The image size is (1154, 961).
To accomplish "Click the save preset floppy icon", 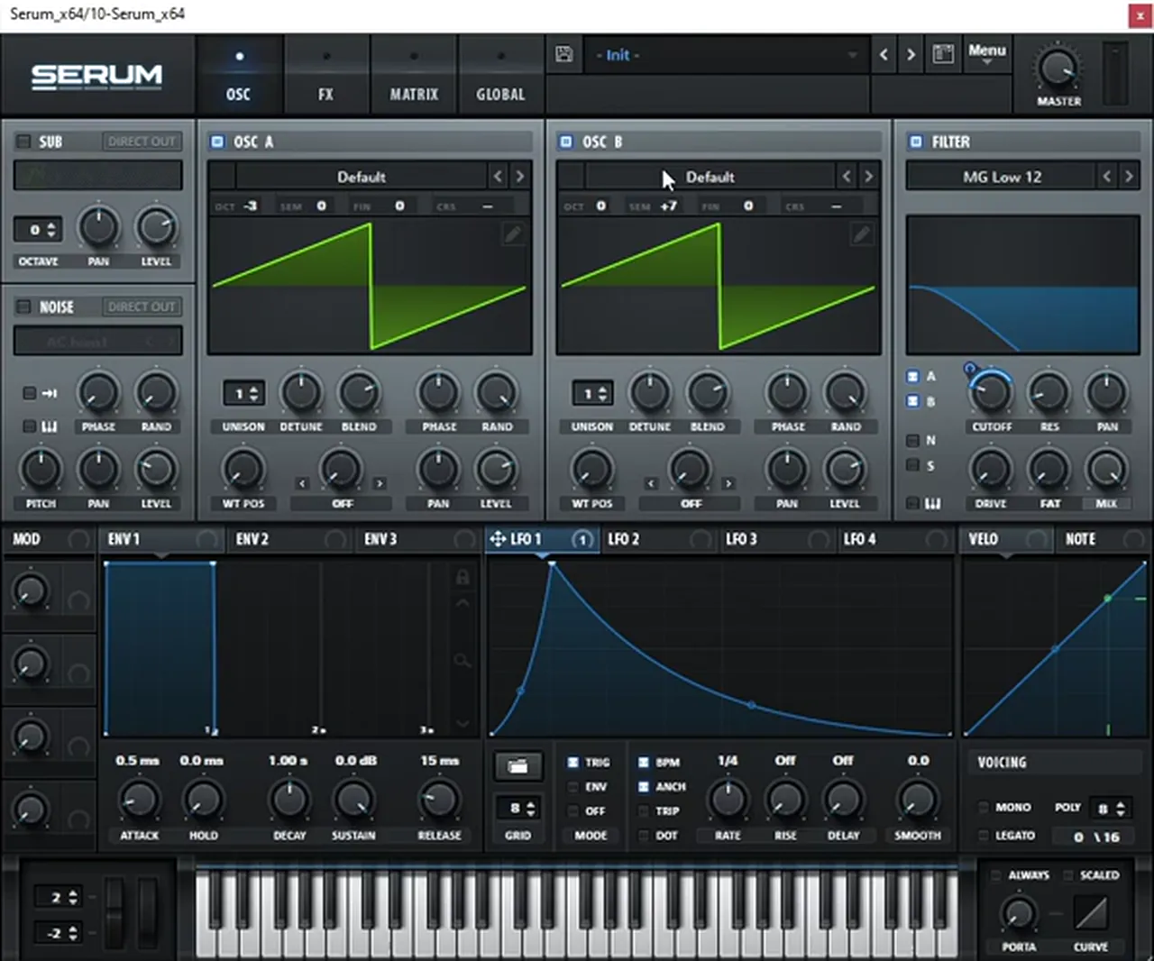I will point(564,55).
